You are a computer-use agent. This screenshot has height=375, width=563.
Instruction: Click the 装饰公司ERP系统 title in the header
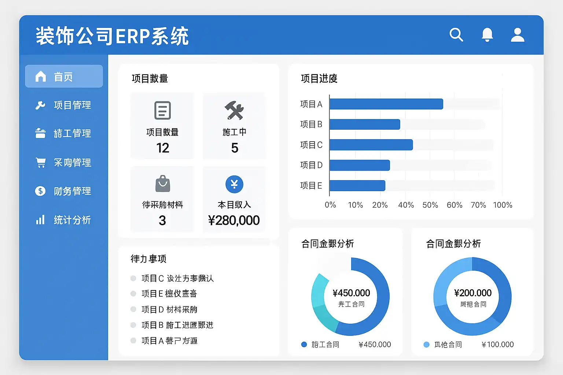click(112, 36)
